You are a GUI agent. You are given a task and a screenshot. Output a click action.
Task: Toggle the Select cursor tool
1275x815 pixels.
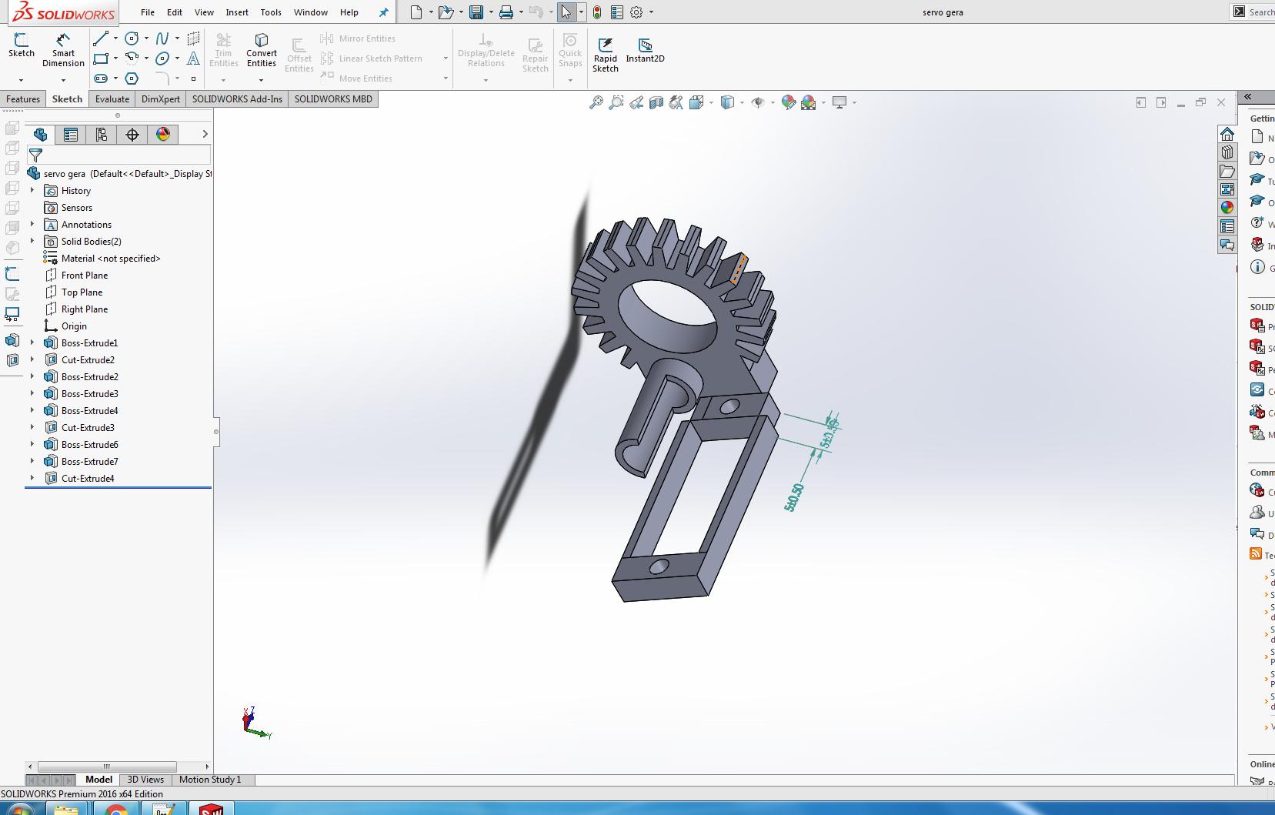(566, 12)
